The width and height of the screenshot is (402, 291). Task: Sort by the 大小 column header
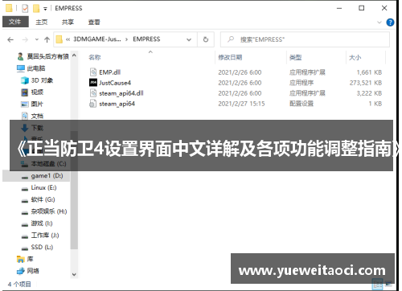(x=355, y=57)
